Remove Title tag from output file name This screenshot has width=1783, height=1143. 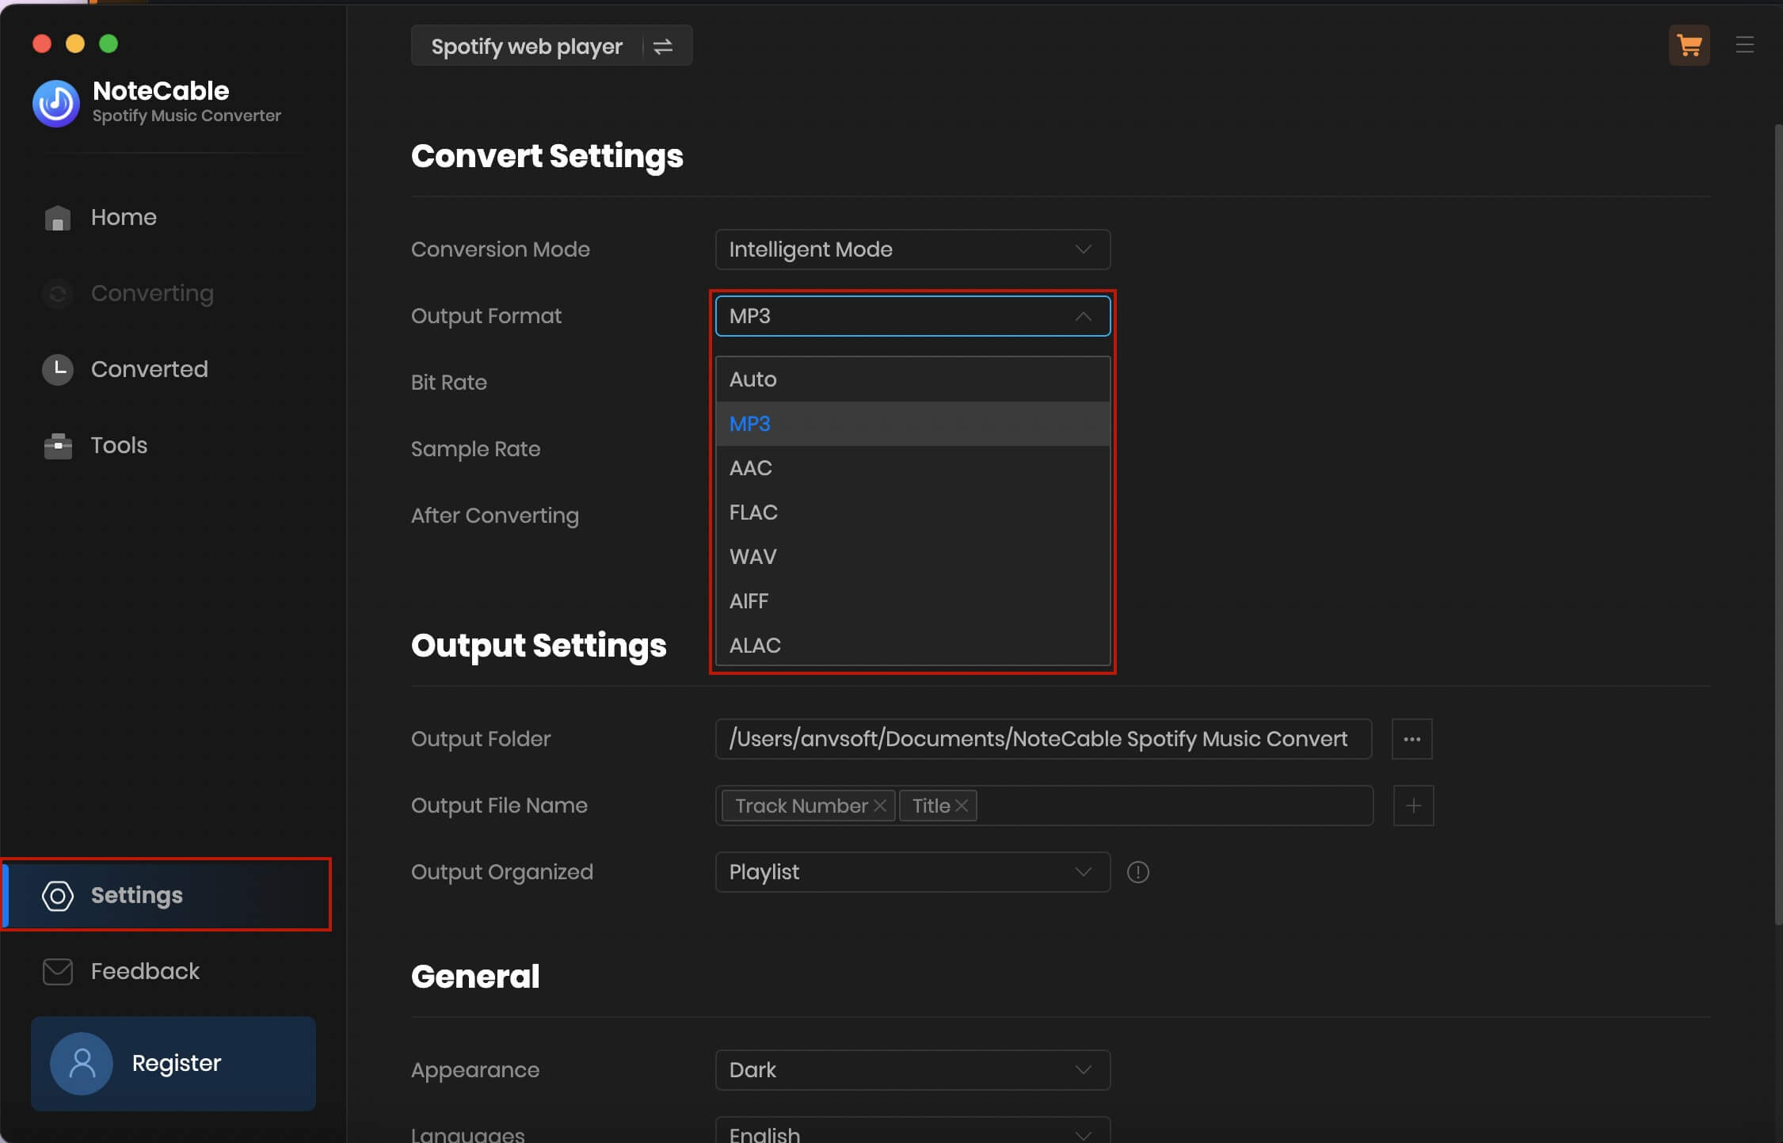pyautogui.click(x=962, y=806)
